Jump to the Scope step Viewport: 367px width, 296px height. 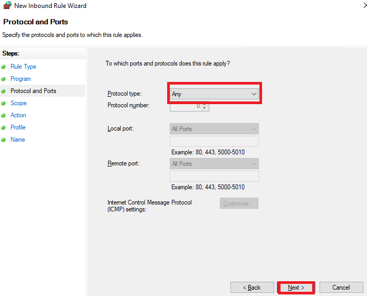tap(18, 103)
